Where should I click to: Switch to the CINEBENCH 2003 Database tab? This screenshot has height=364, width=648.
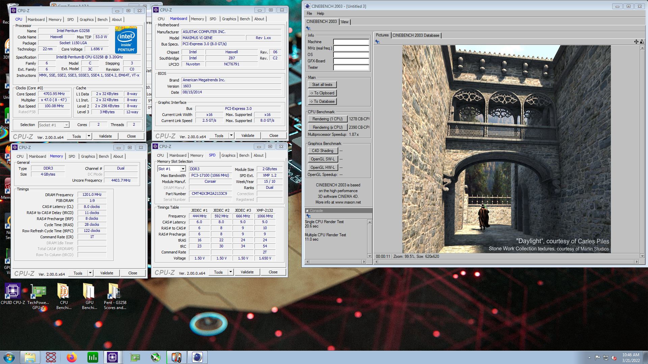(x=416, y=35)
